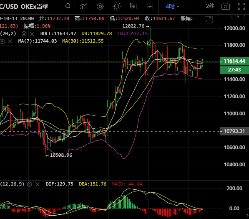
Task: Click the multi-chart layout icon
Action: pyautogui.click(x=133, y=6)
